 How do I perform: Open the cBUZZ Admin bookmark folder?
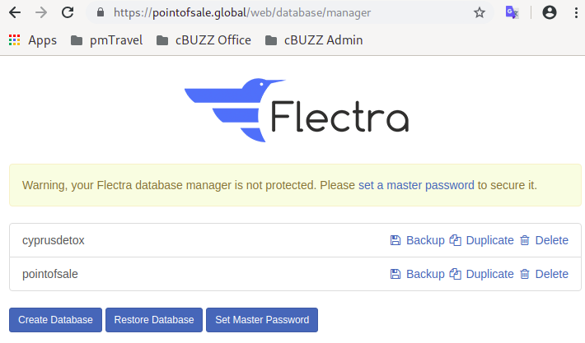pyautogui.click(x=314, y=40)
